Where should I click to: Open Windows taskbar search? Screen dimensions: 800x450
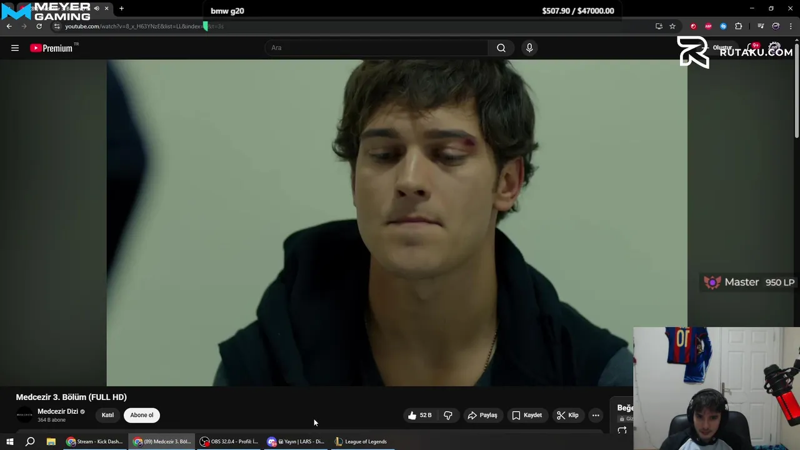(30, 442)
